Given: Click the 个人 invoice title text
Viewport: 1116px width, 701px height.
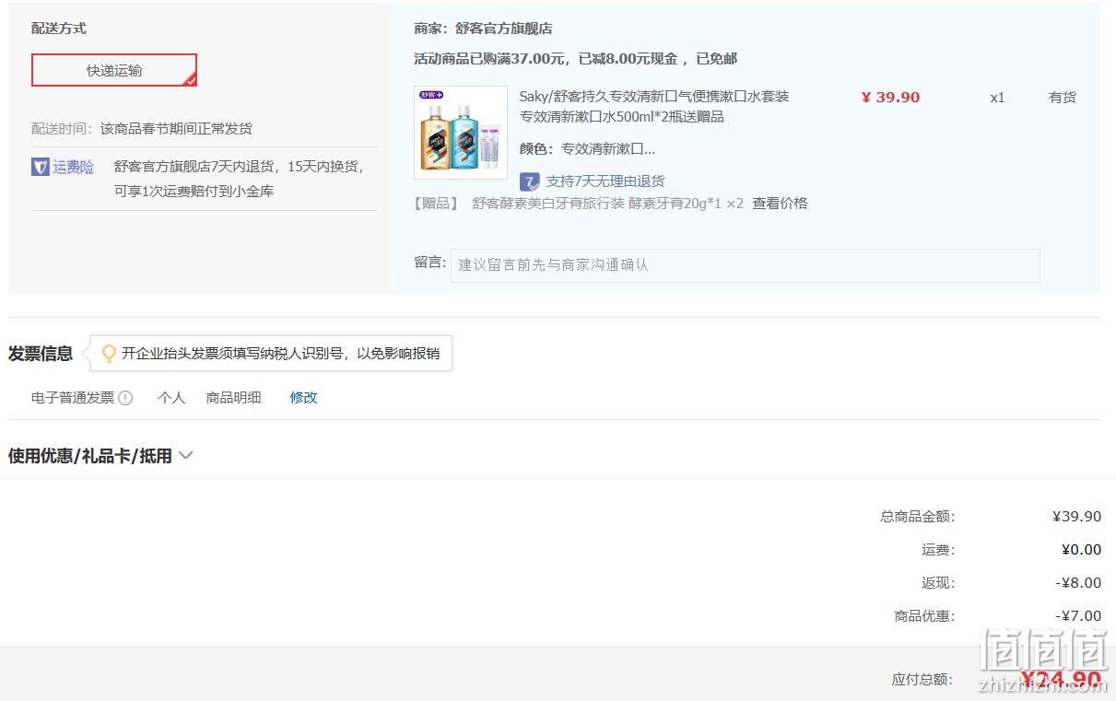Looking at the screenshot, I should [171, 398].
